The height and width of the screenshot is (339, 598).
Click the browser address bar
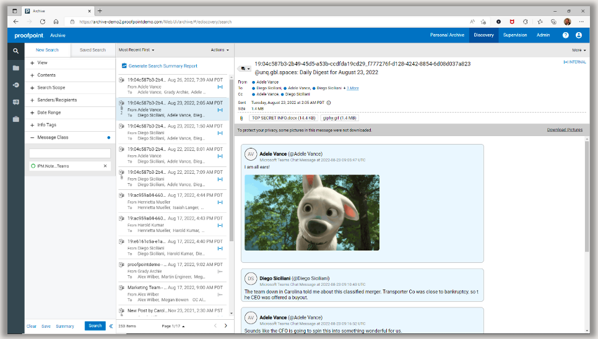pos(267,22)
